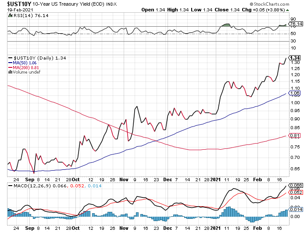Click the MACD(12,26,9) legend marker
The height and width of the screenshot is (232, 307).
[x=10, y=186]
